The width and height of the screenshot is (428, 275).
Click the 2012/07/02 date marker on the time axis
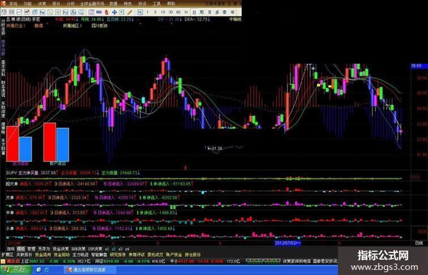[x=288, y=243]
